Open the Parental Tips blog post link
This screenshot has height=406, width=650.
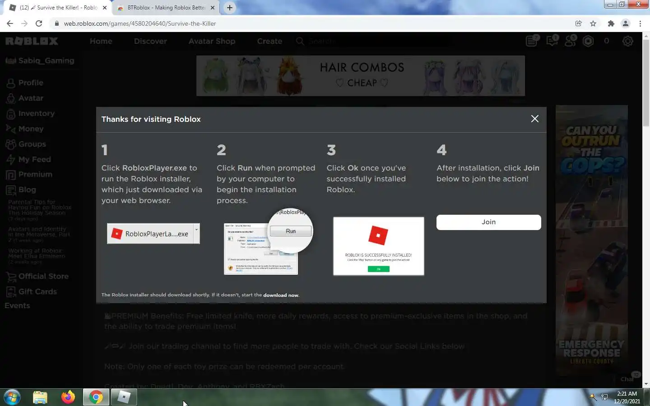pyautogui.click(x=40, y=207)
